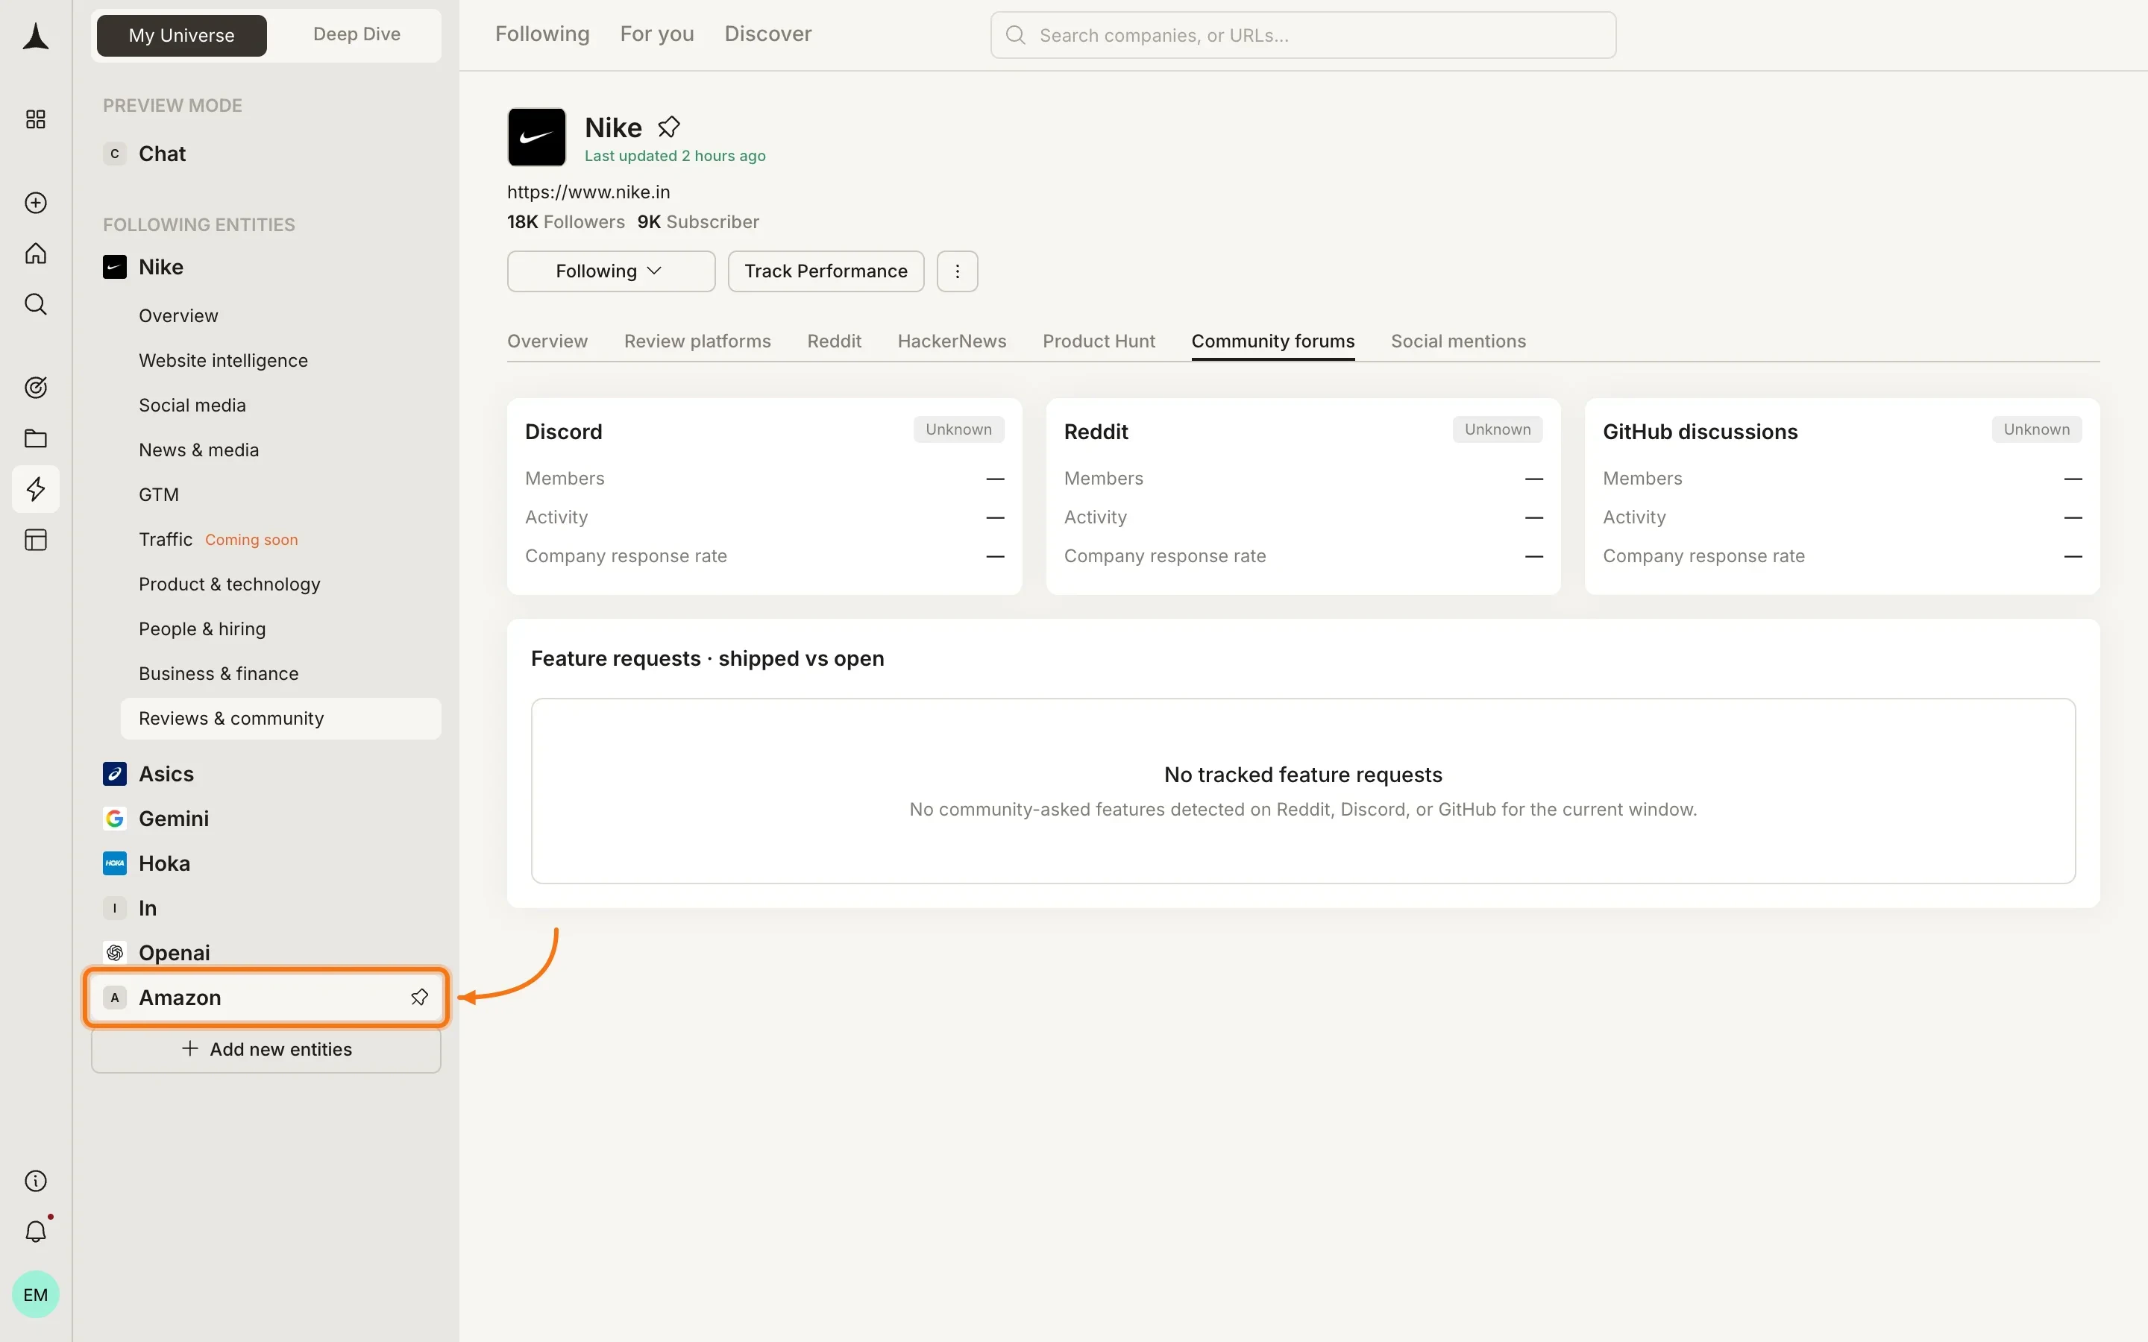Expand the Following dropdown button

pos(611,271)
